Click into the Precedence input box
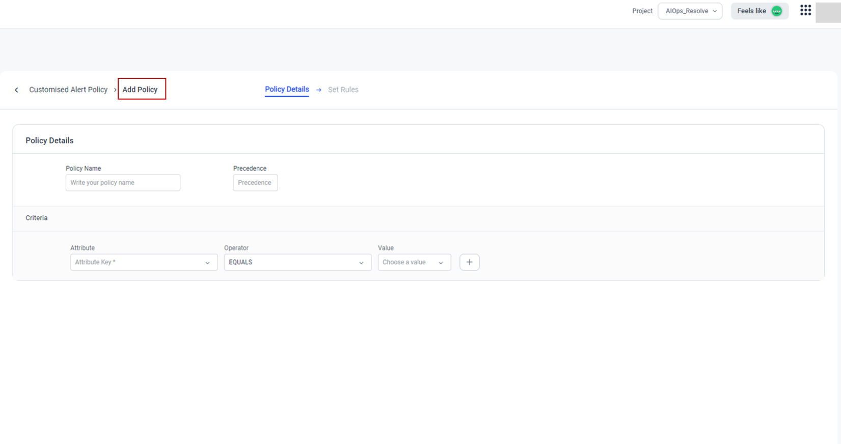This screenshot has width=841, height=444. pyautogui.click(x=255, y=183)
